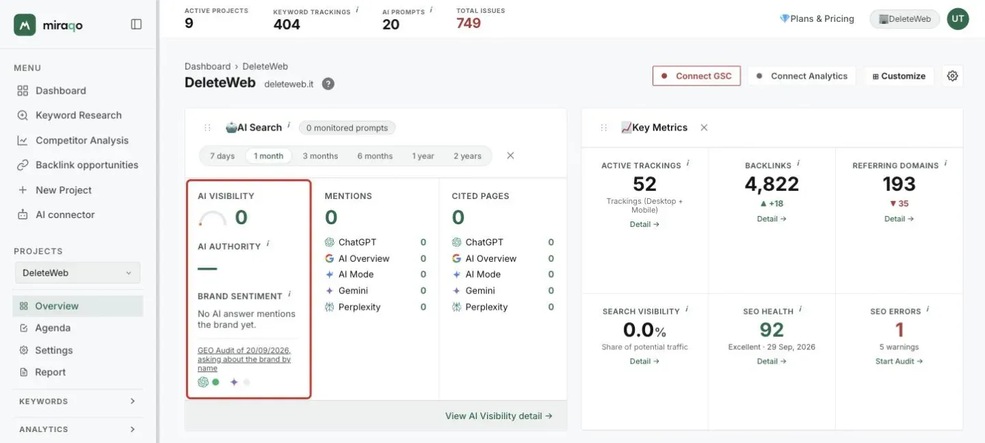Viewport: 985px width, 443px height.
Task: Click Backlinks info icon
Action: [x=798, y=163]
